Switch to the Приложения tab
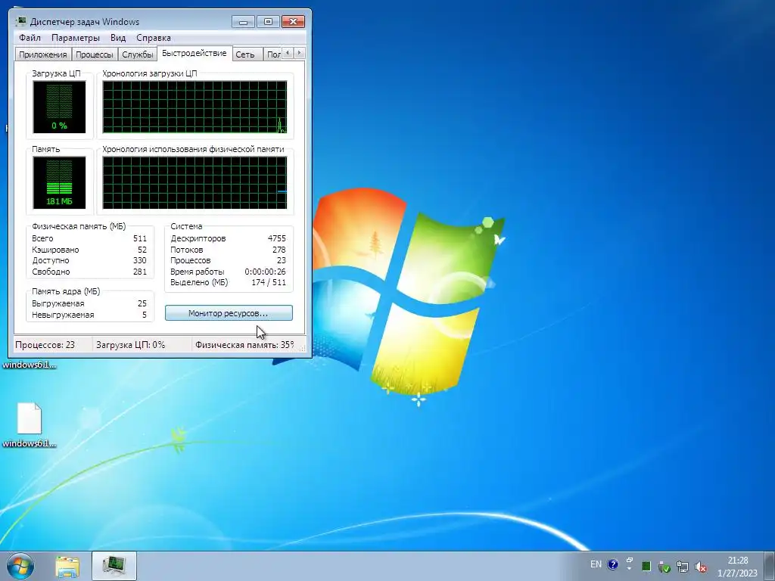The height and width of the screenshot is (581, 775). (x=43, y=54)
